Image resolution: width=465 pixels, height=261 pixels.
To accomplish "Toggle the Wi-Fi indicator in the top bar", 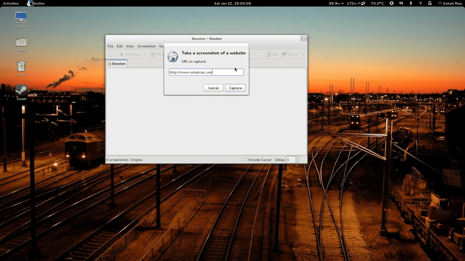I will [x=420, y=3].
